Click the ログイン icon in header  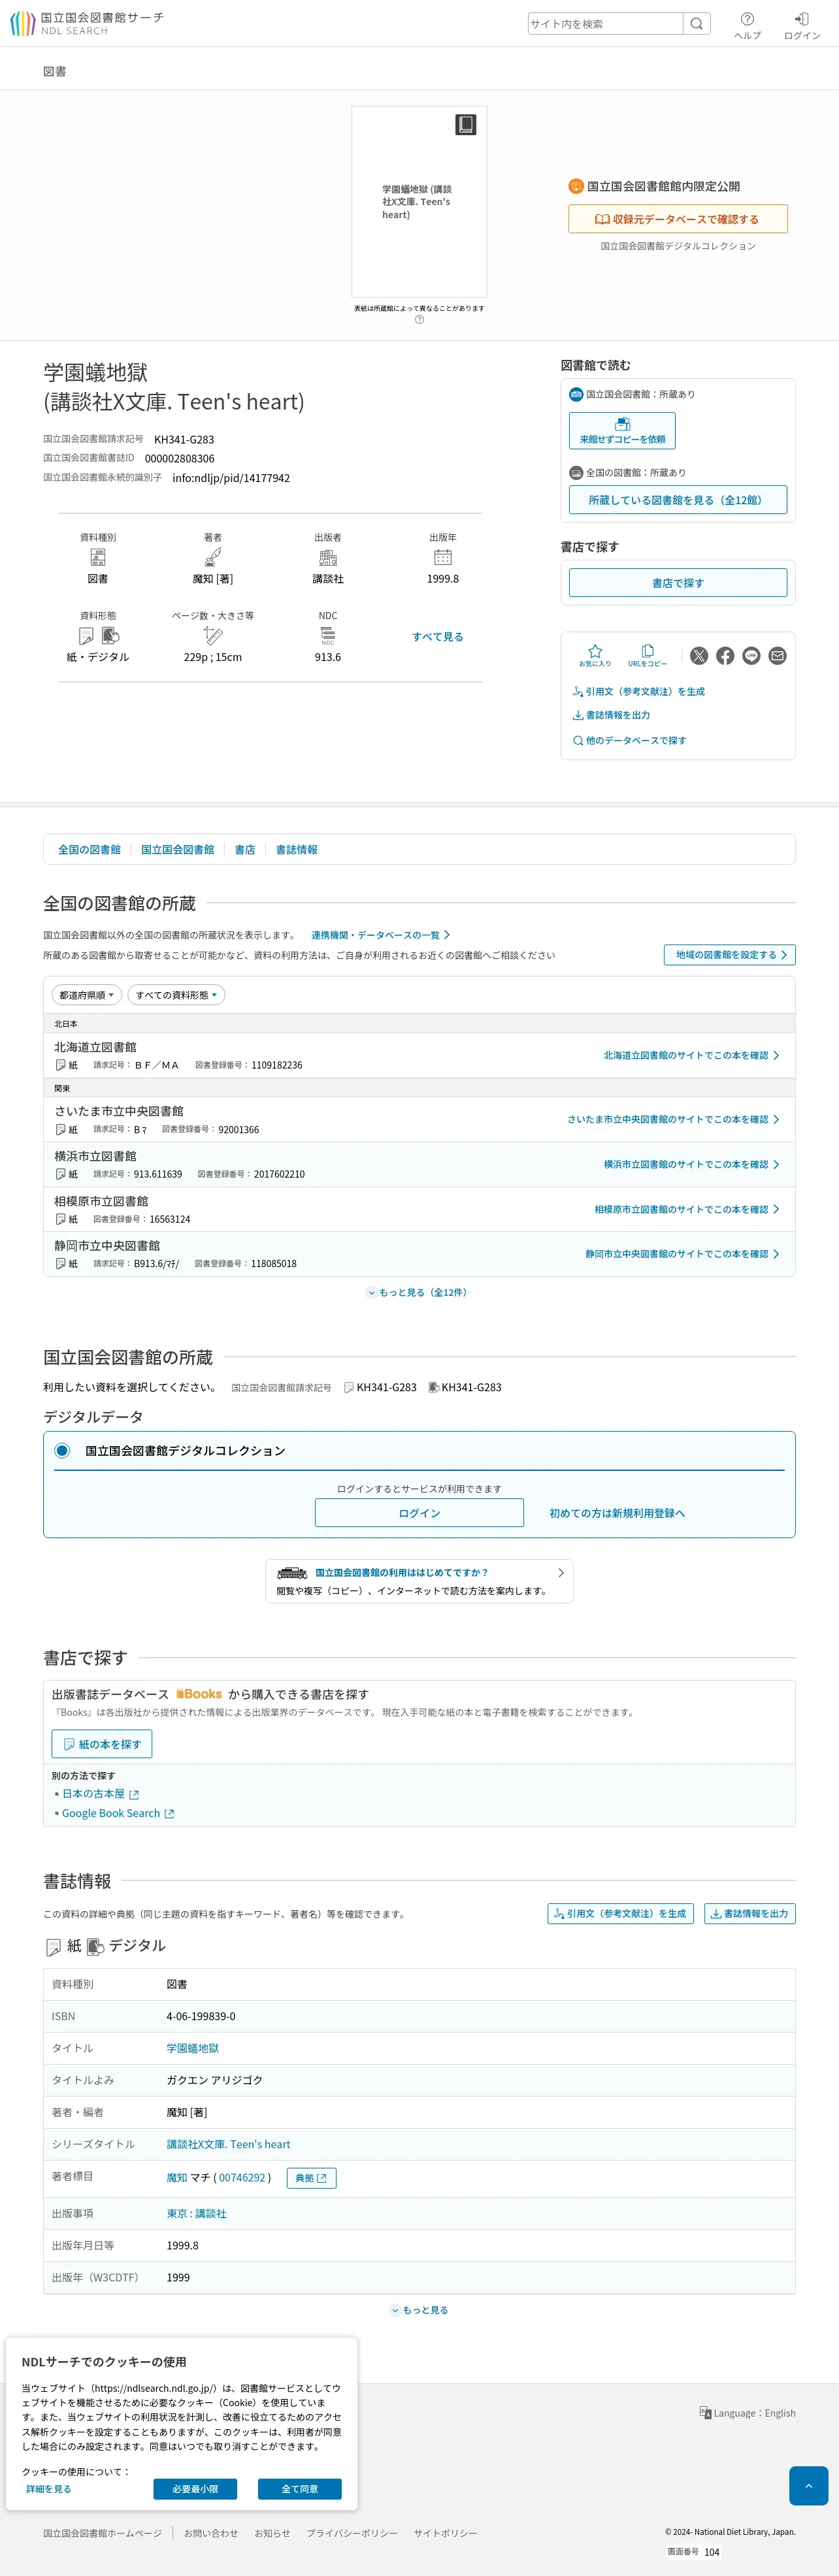pyautogui.click(x=802, y=25)
